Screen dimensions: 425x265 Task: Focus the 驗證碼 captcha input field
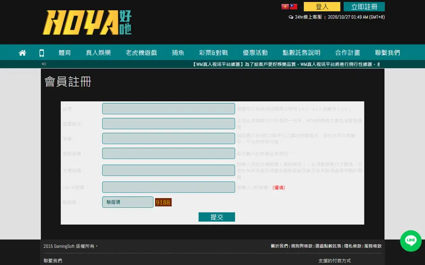click(x=127, y=202)
